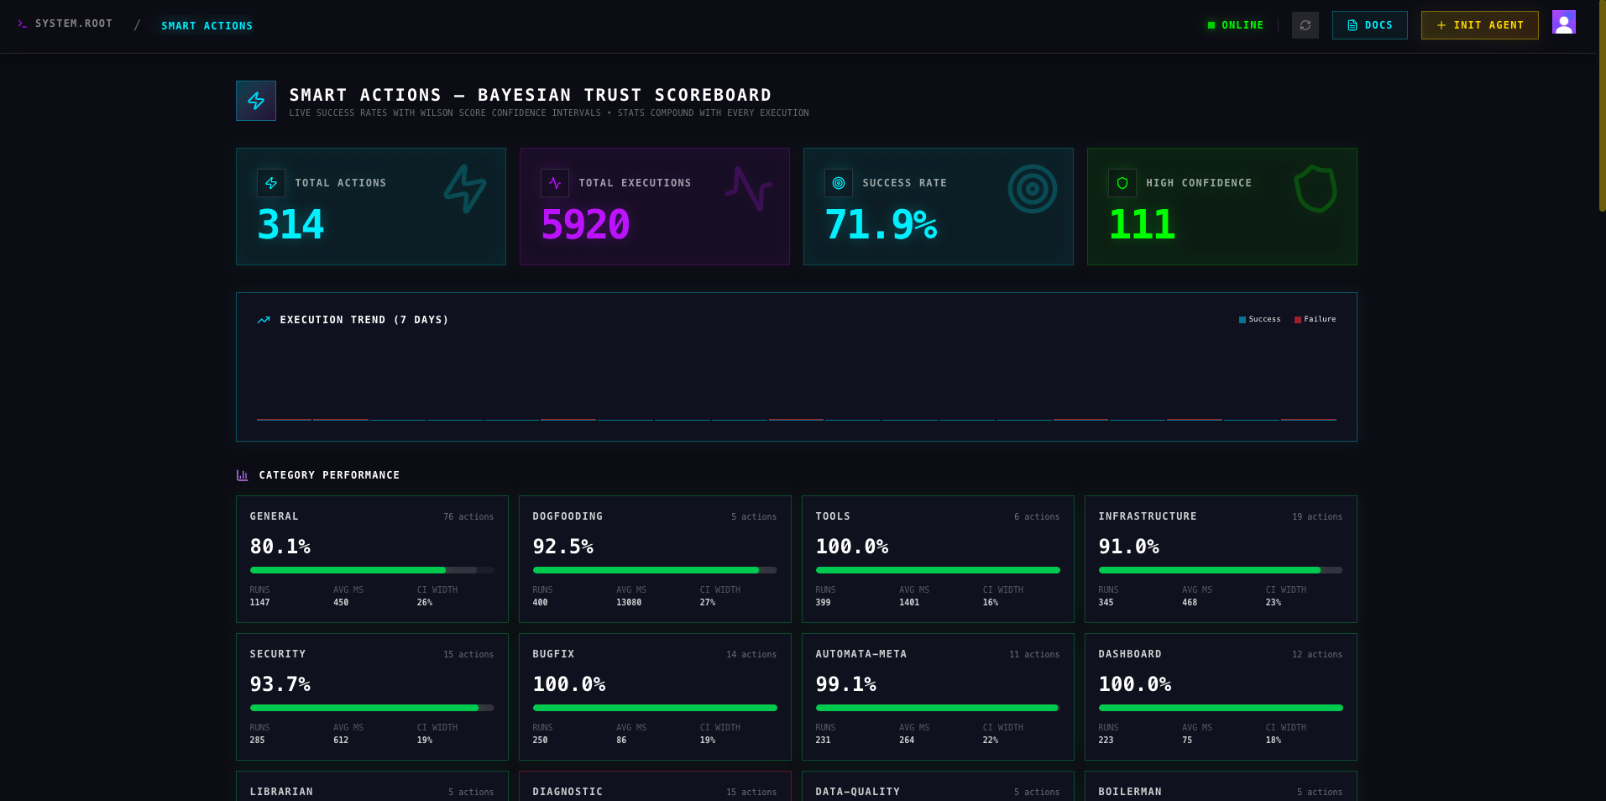Toggle the Success legend swatch
This screenshot has height=801, width=1606.
click(1242, 320)
